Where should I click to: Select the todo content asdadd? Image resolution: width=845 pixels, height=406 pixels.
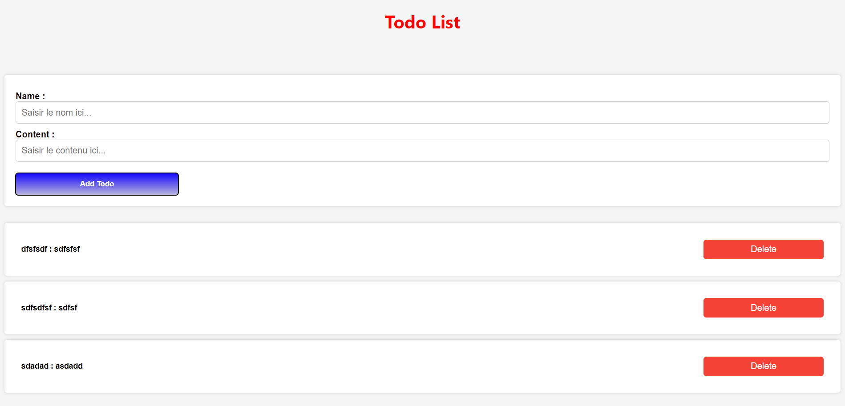coord(69,366)
